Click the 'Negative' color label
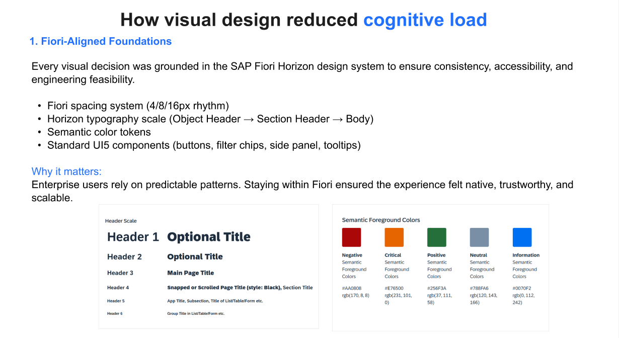This screenshot has width=619, height=338. (352, 255)
